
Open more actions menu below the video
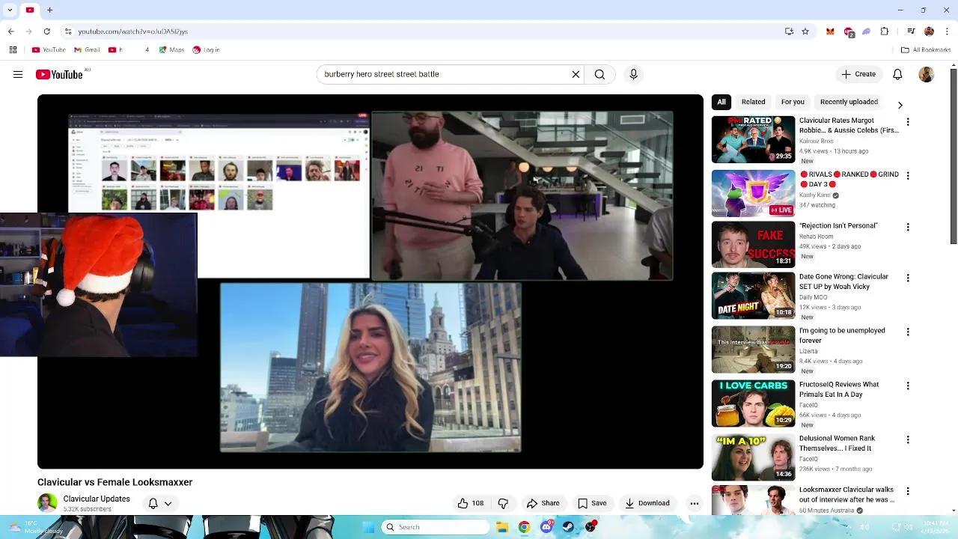click(694, 503)
